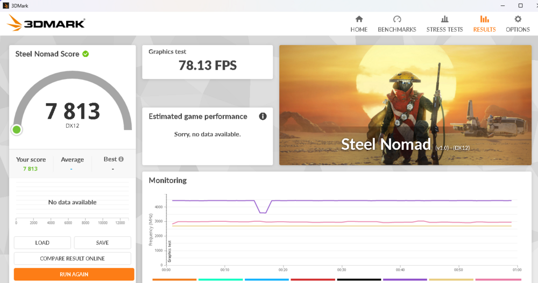Click the LOAD button
The width and height of the screenshot is (538, 283).
click(42, 243)
